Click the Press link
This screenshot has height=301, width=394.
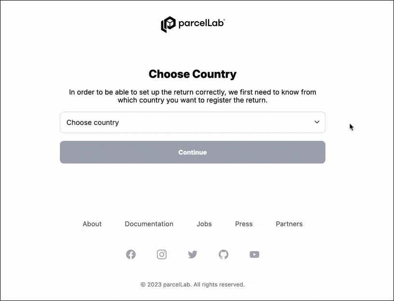click(244, 224)
